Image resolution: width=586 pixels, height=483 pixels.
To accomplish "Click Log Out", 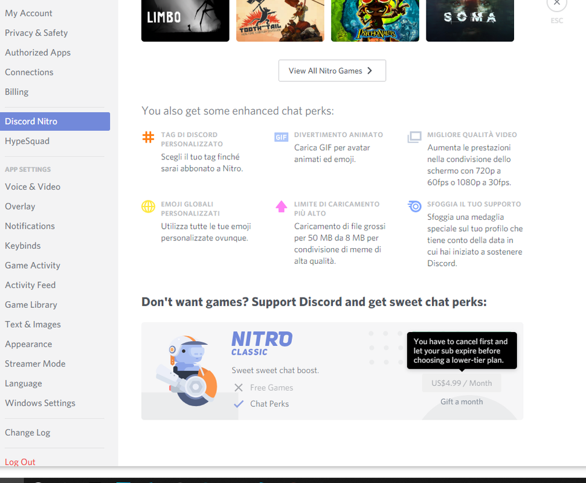I will click(x=20, y=462).
